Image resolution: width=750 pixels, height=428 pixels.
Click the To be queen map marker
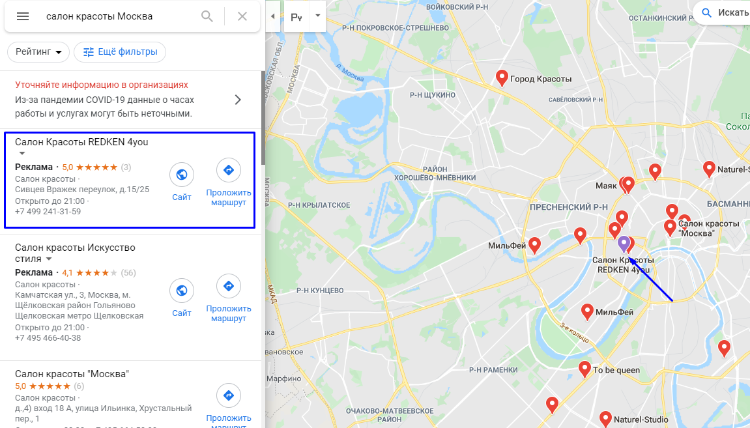(x=584, y=369)
